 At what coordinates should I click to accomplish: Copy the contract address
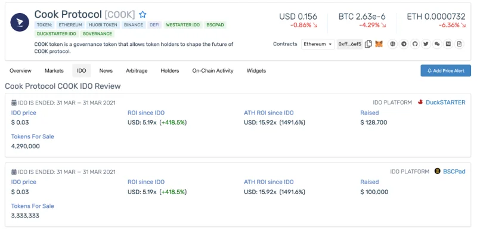click(x=368, y=44)
